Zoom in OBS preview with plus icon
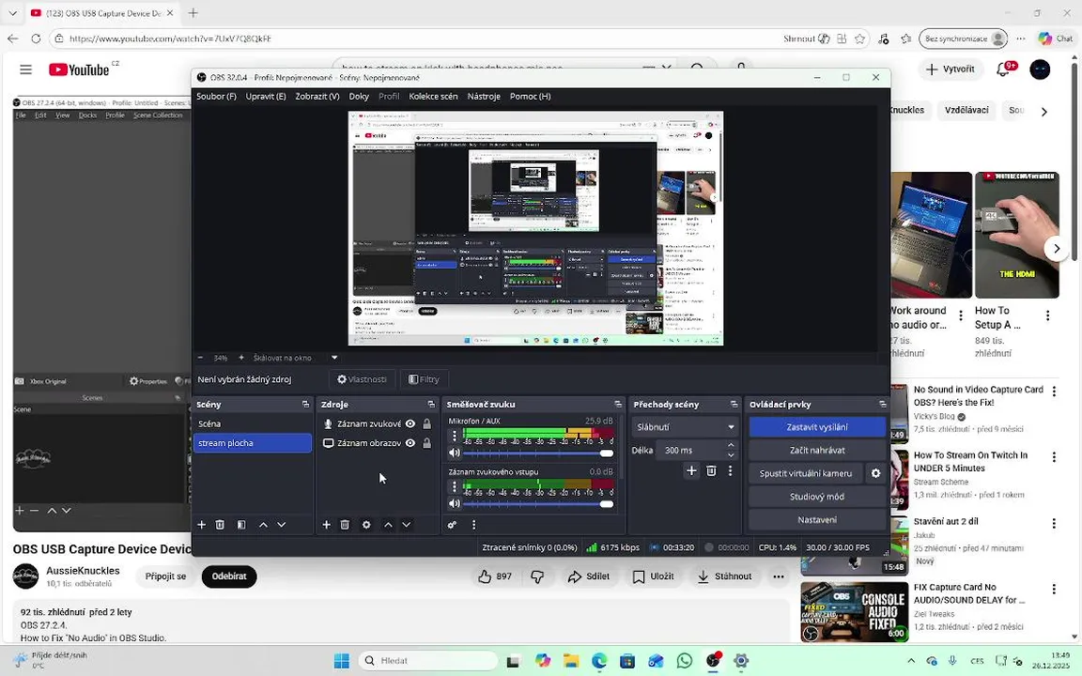 (241, 358)
